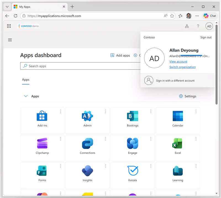
Task: Open the more options menu for Clipchamp
Action: coord(60,139)
